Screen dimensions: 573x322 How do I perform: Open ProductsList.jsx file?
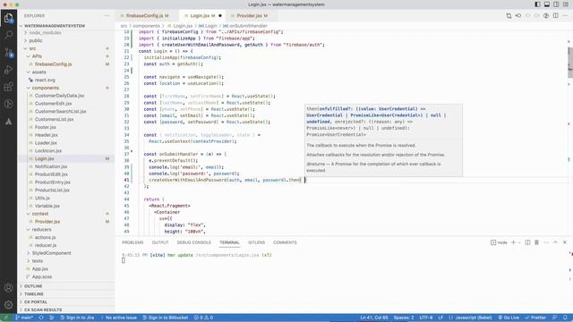52,191
